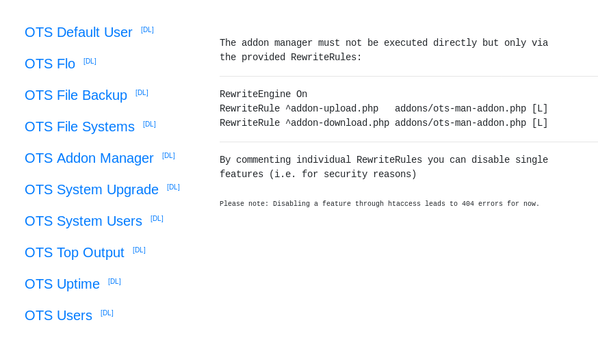Click DL next to OTS Addon Manager

point(168,156)
